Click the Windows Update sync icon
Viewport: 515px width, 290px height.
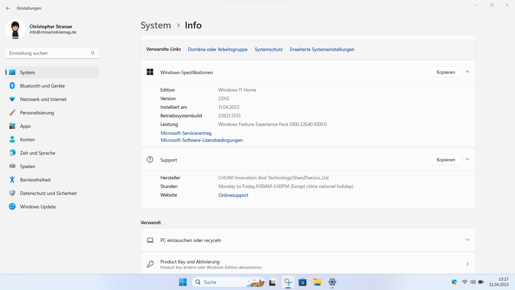(12, 206)
